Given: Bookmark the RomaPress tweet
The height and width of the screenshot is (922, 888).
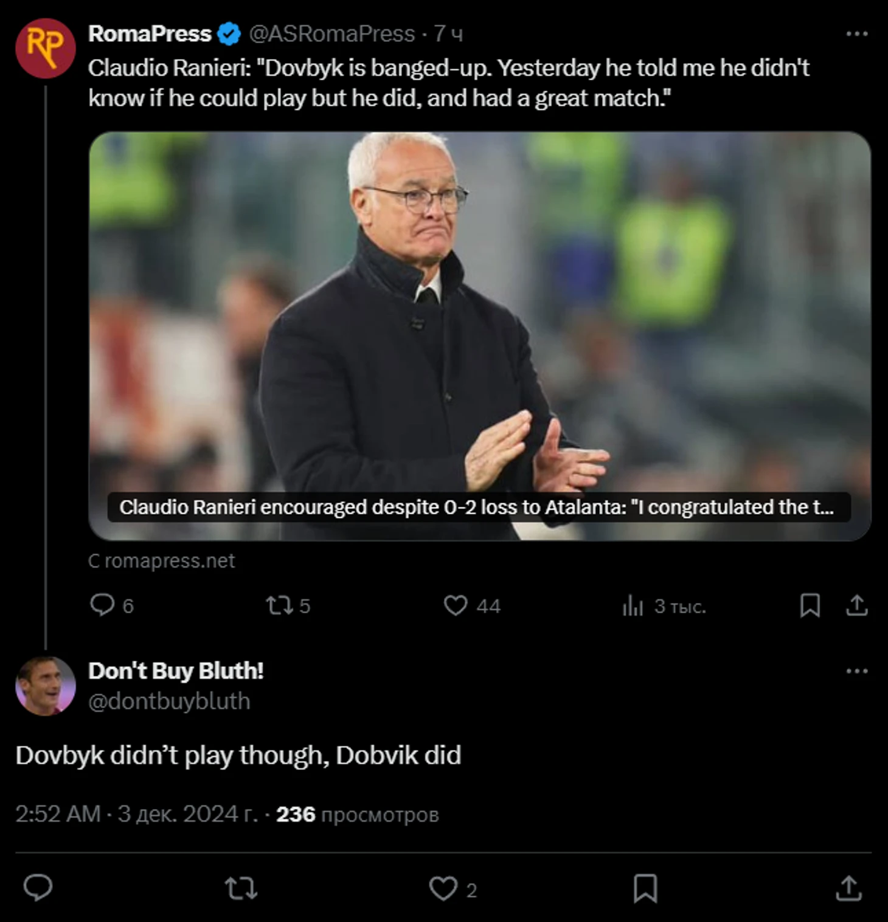Looking at the screenshot, I should point(810,605).
